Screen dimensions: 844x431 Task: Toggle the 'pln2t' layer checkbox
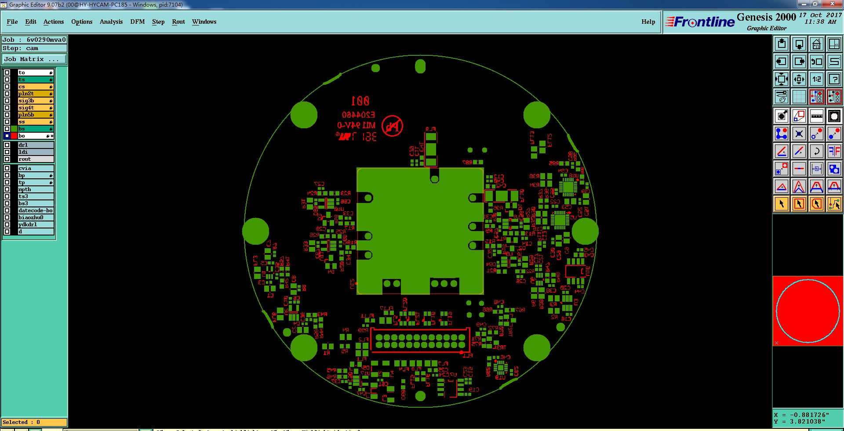click(7, 94)
